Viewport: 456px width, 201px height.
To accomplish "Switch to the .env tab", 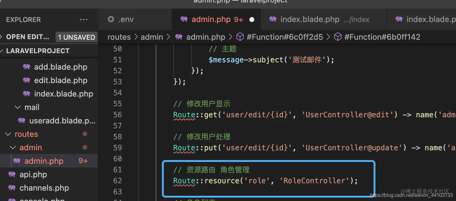I will point(135,19).
